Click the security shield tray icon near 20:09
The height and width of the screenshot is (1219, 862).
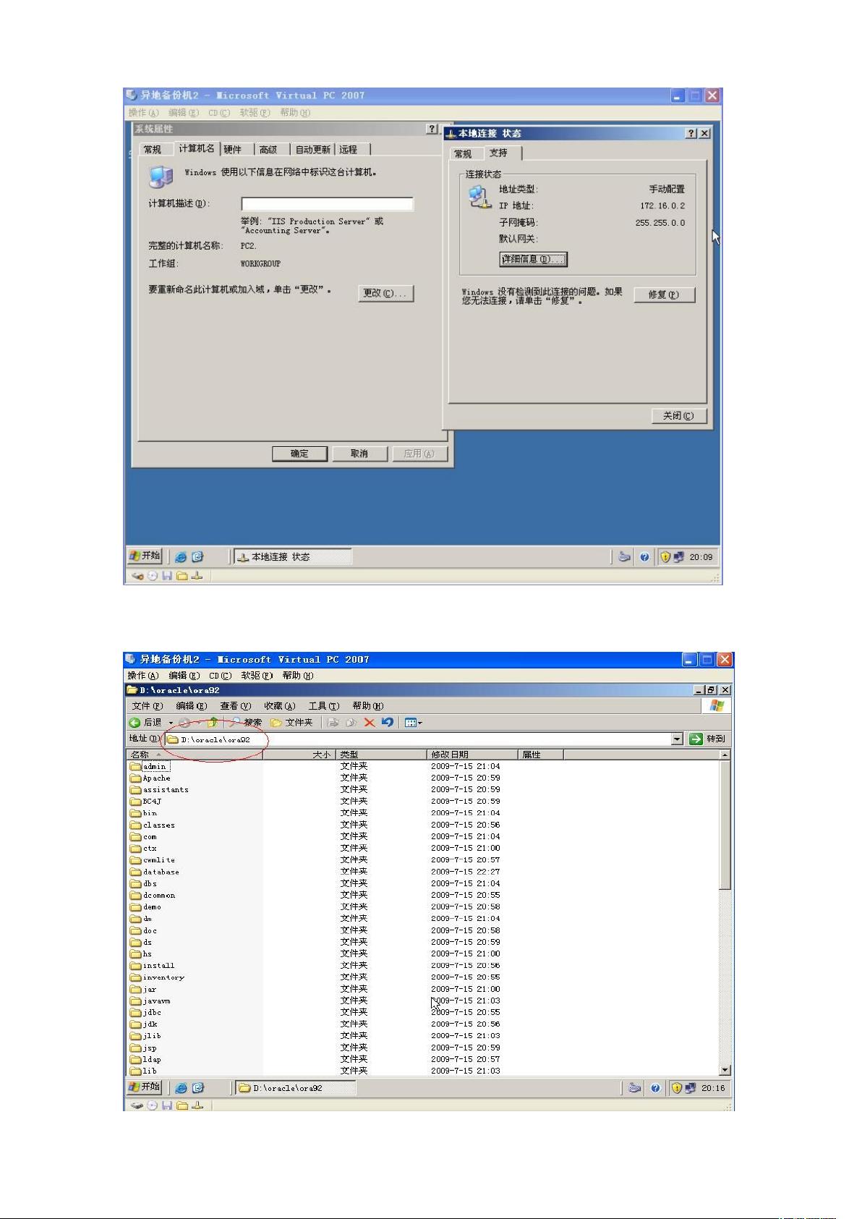pyautogui.click(x=665, y=557)
